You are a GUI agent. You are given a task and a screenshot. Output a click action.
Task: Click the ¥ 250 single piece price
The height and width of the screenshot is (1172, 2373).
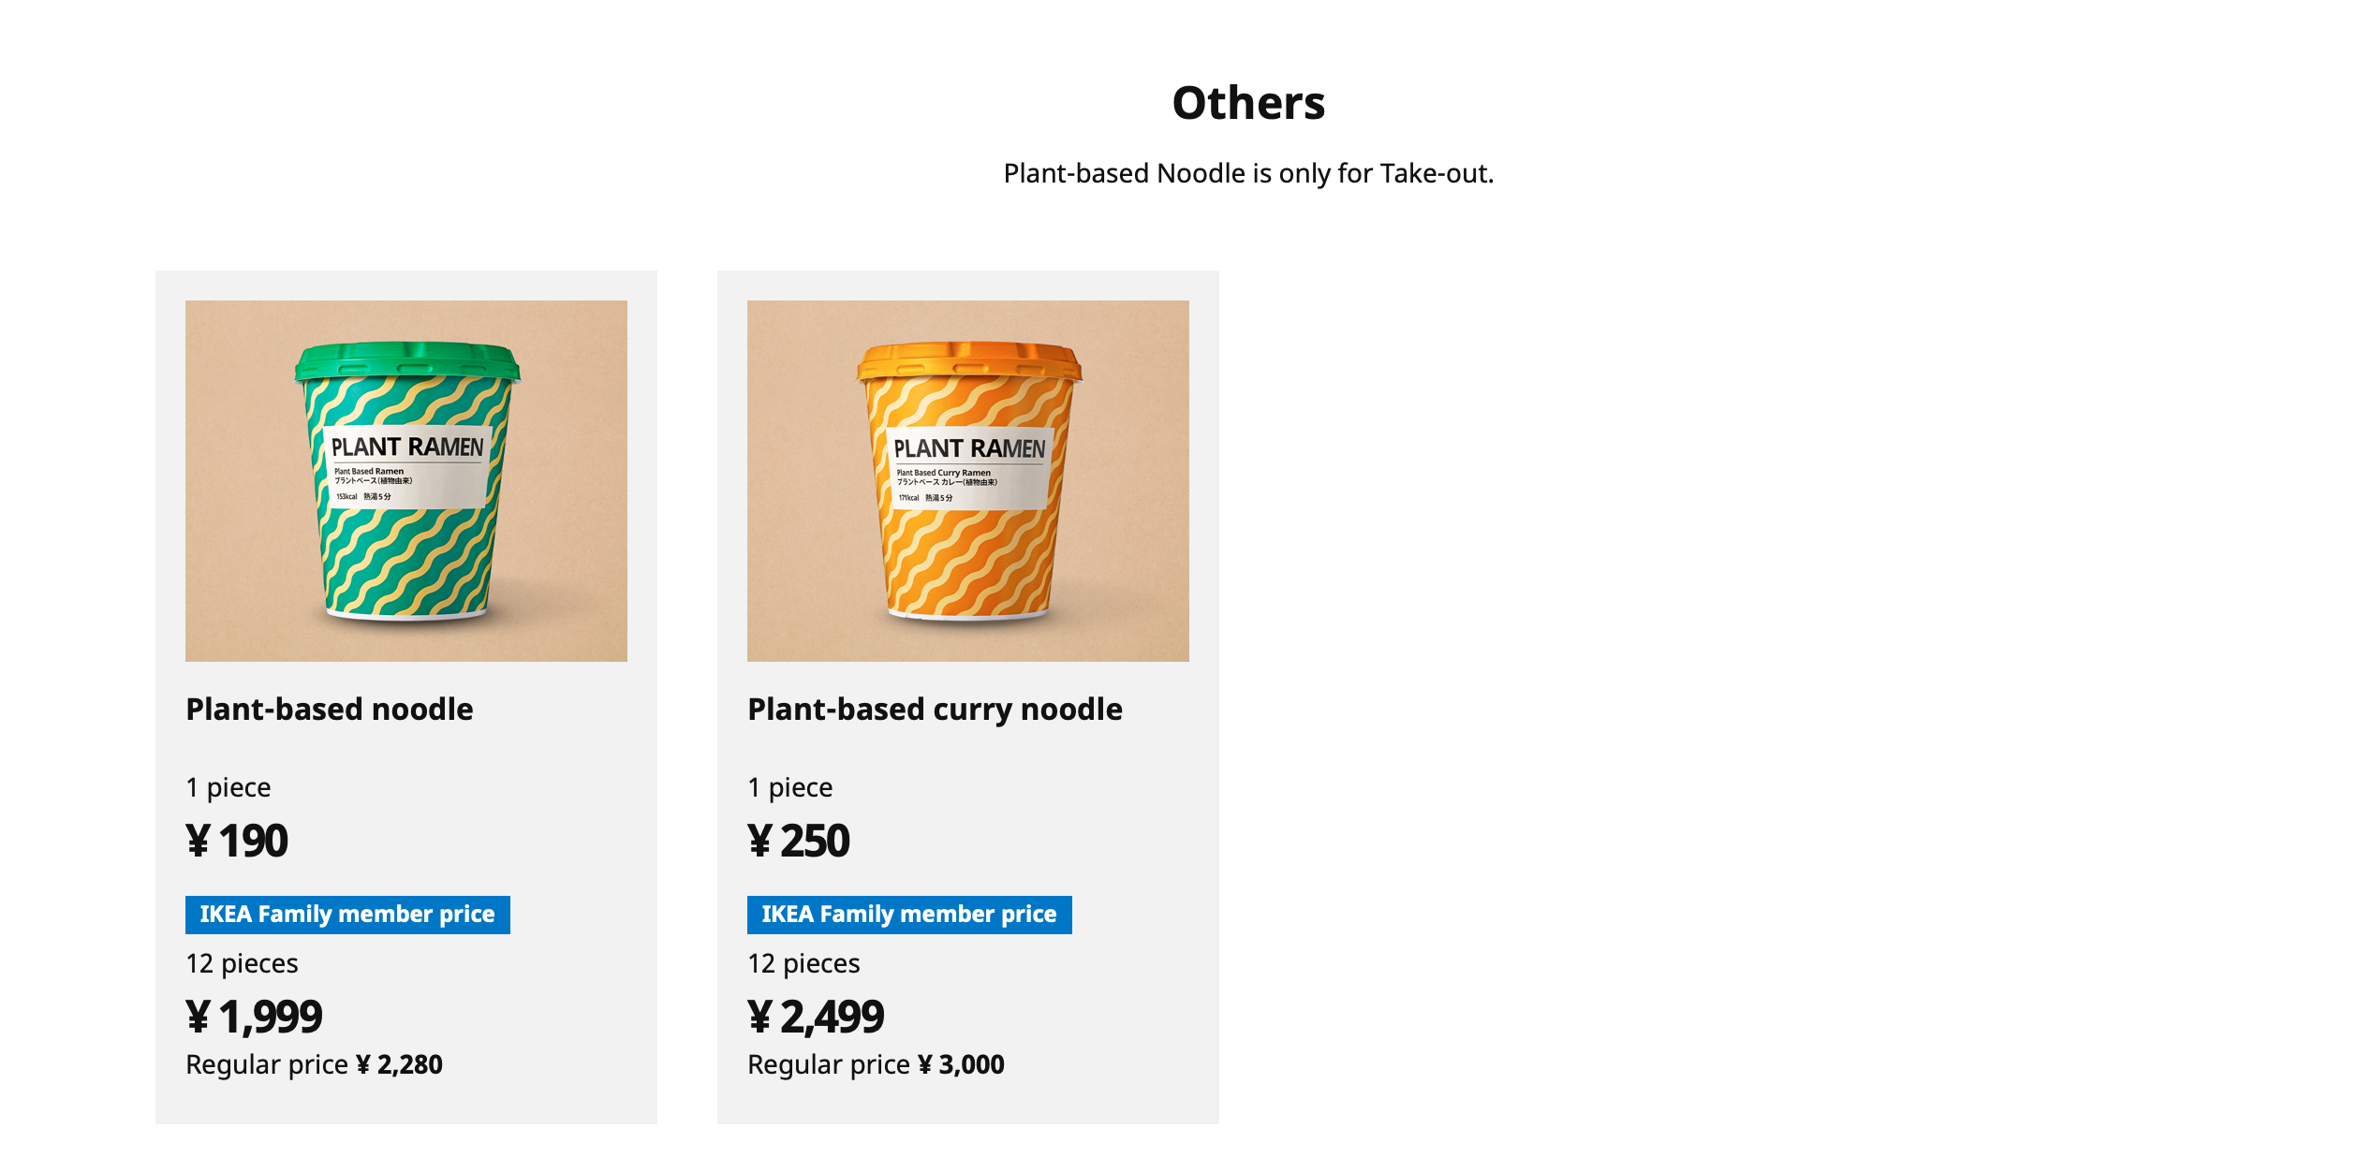click(x=799, y=841)
